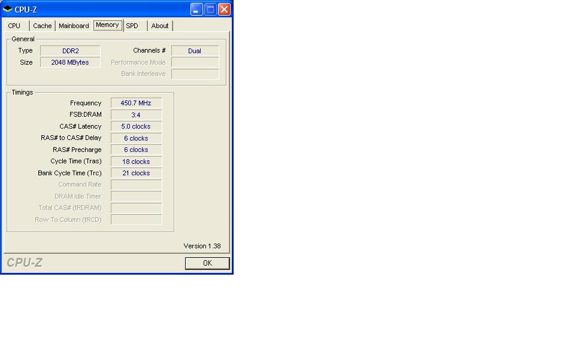
Task: Click the Cycle Time 18 clocks field
Action: click(x=136, y=161)
